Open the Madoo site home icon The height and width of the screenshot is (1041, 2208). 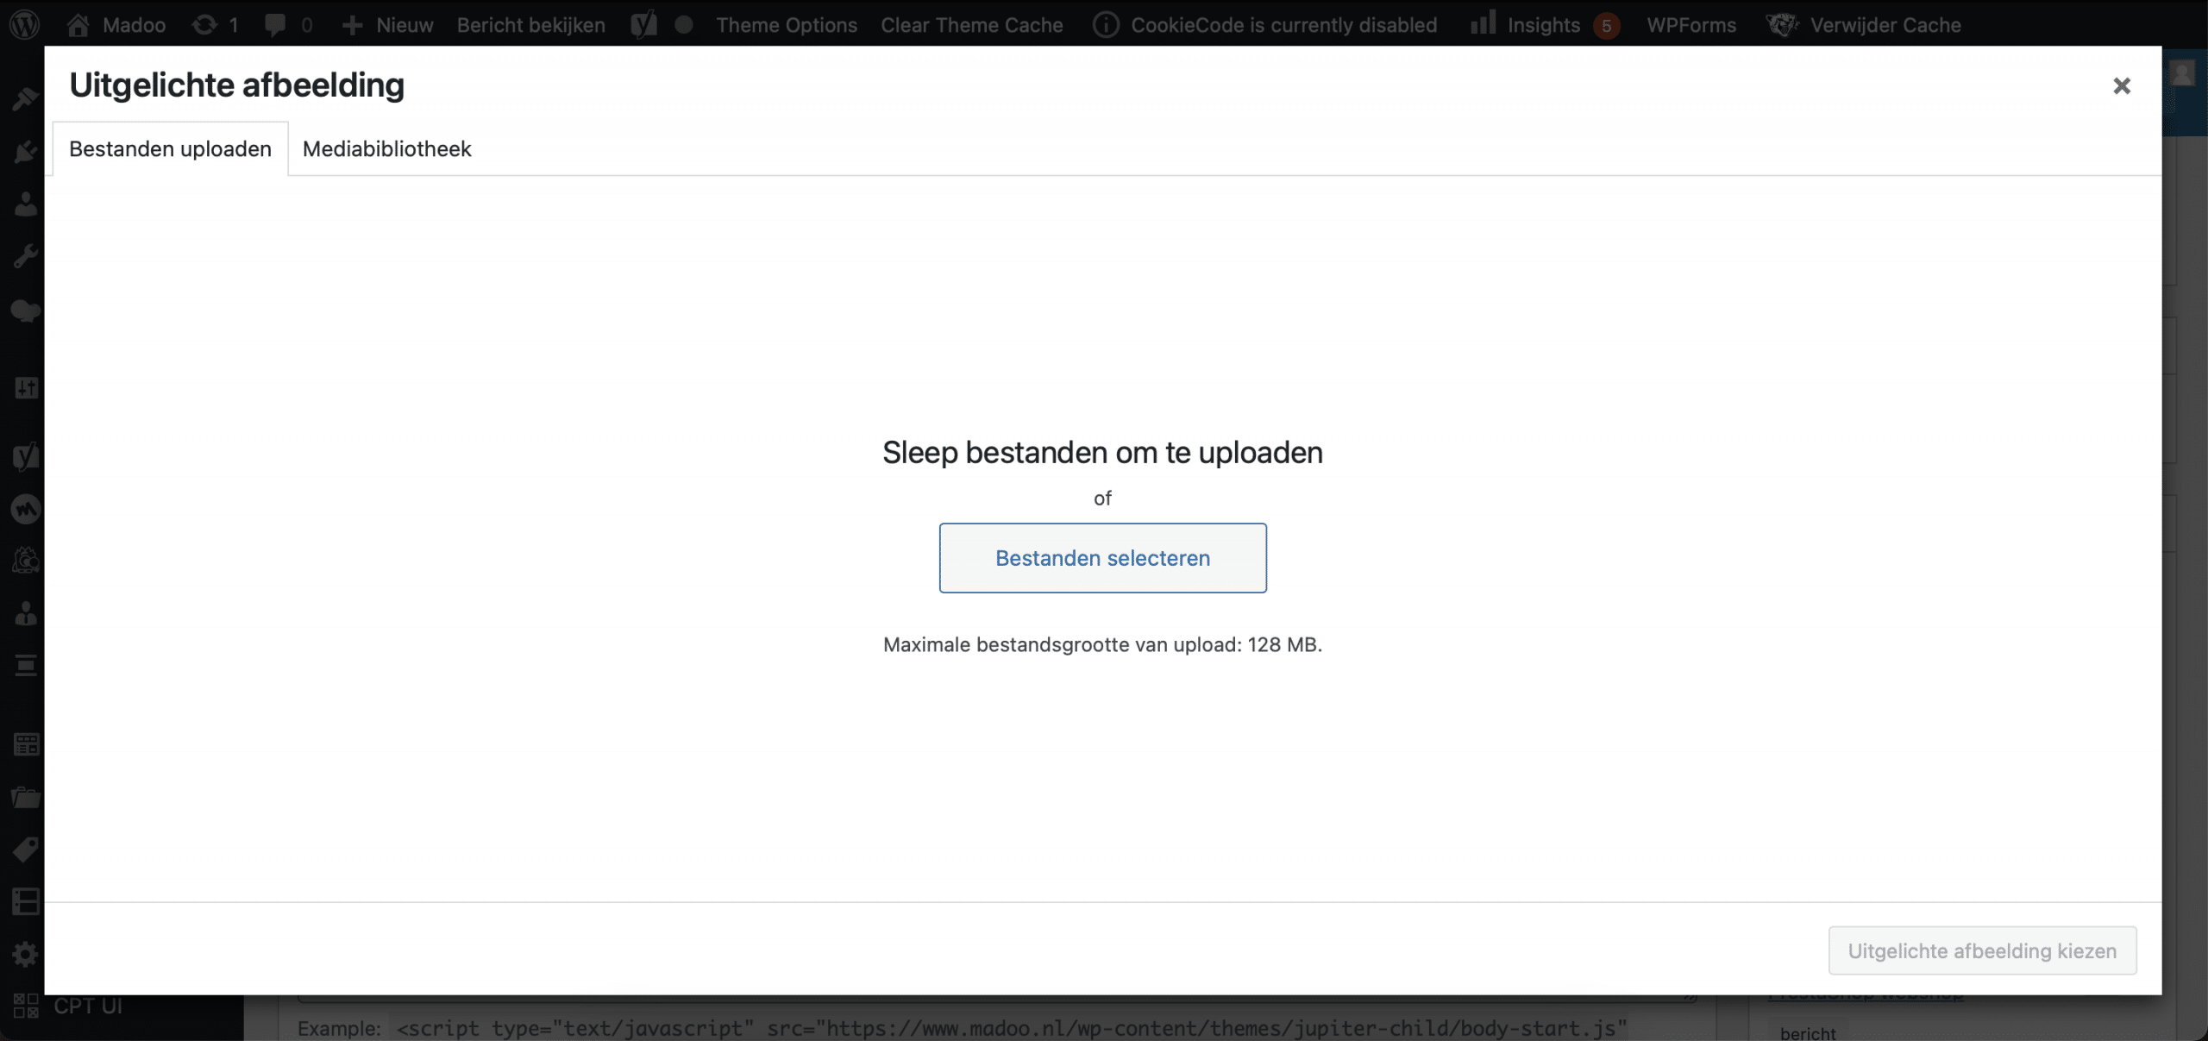coord(78,24)
